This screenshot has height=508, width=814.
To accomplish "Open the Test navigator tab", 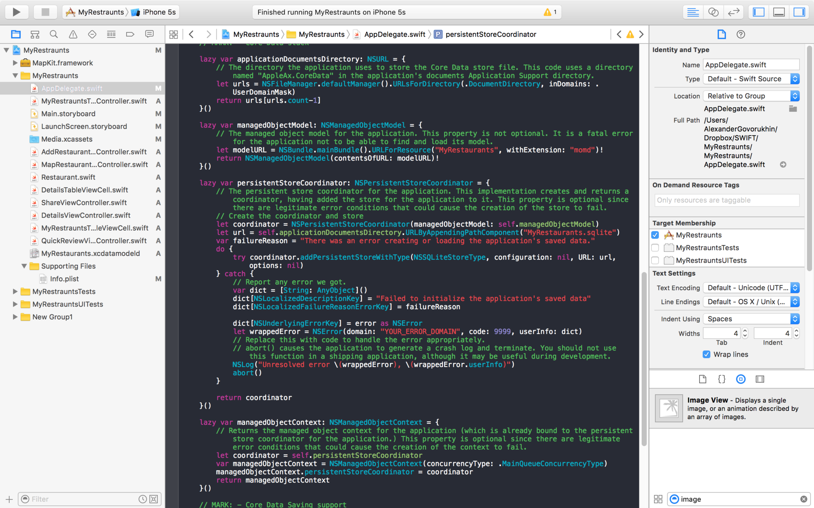I will [92, 34].
